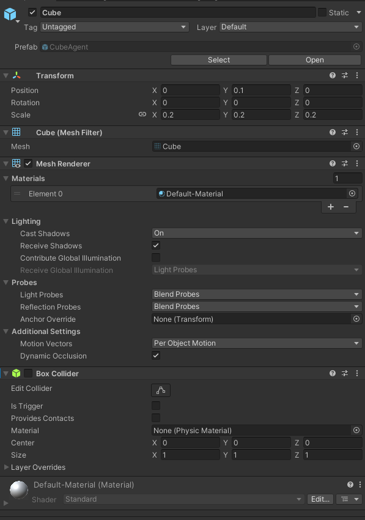Viewport: 365px width, 520px height.
Task: Toggle the scale constrain link icon
Action: [x=142, y=114]
